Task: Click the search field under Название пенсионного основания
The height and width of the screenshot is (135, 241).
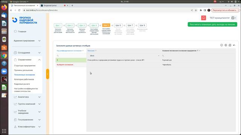Action: (198, 56)
